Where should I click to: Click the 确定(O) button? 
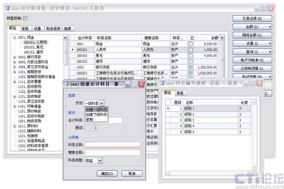coord(107,173)
